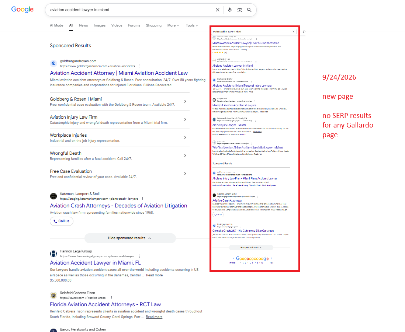Click the Hannon Legal Group favicon
Viewport: 405px width, 332px height.
click(x=53, y=254)
